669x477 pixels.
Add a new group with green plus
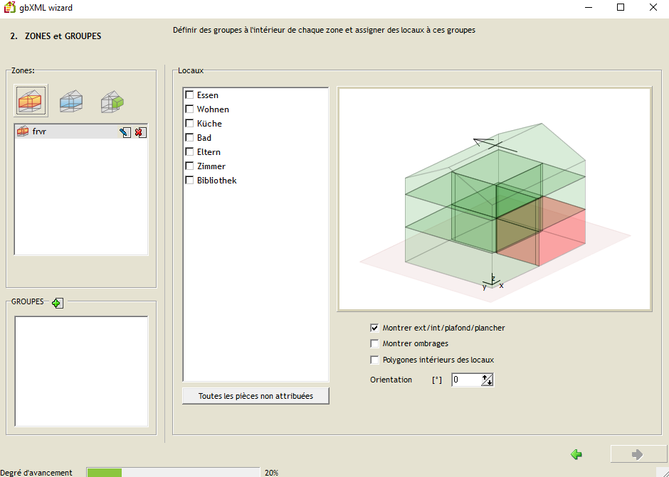click(x=57, y=303)
